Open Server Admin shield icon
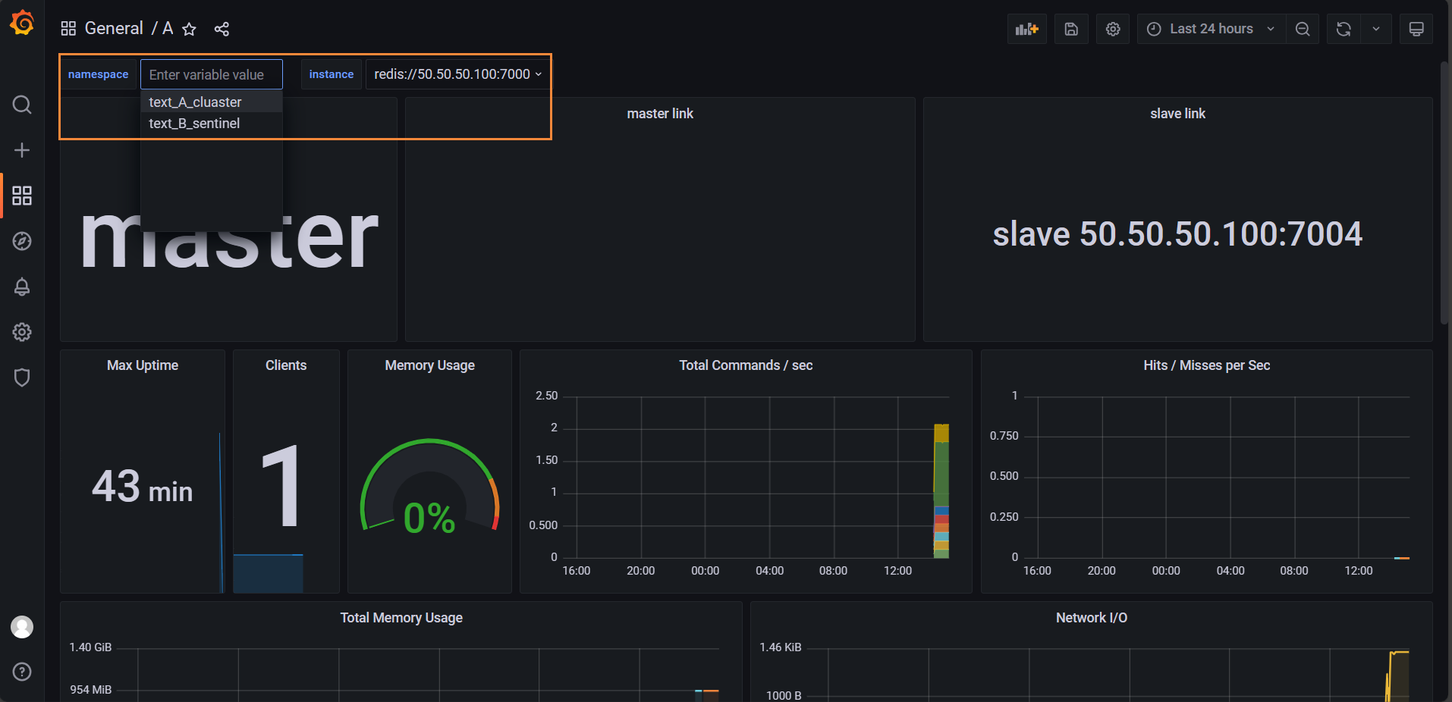Screen dimensions: 1452x702 pos(22,378)
